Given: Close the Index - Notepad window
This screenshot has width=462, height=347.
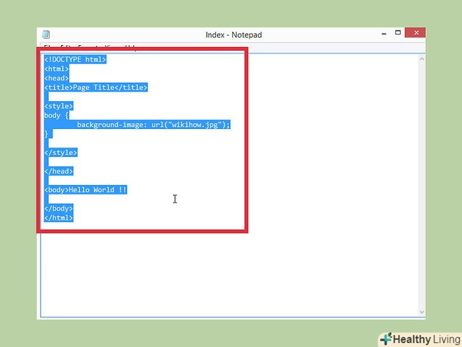Looking at the screenshot, I should point(416,33).
